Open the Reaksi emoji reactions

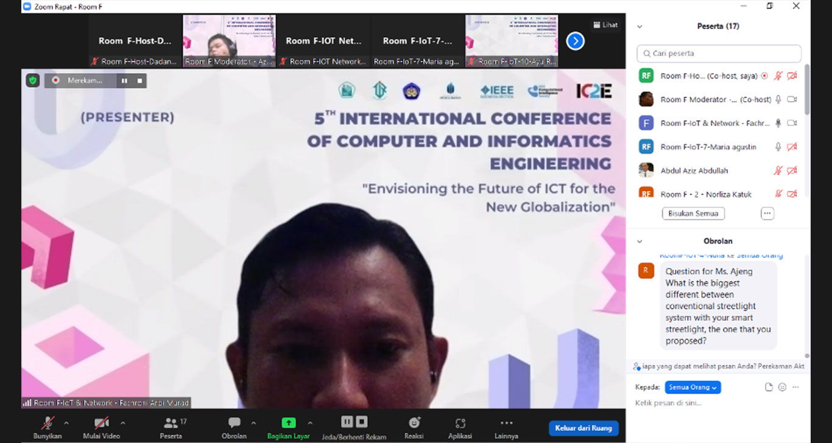(x=414, y=423)
